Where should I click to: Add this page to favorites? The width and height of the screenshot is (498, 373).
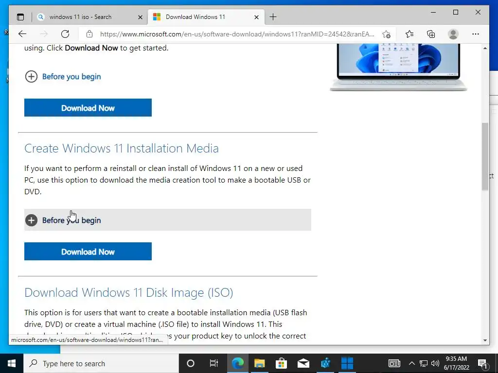tap(386, 34)
